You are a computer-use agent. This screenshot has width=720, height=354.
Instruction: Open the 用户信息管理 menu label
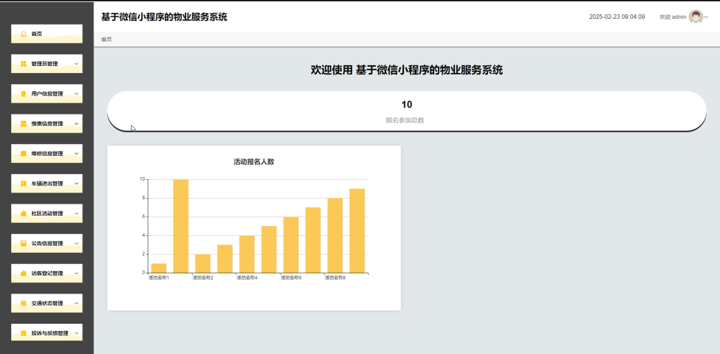tap(47, 93)
